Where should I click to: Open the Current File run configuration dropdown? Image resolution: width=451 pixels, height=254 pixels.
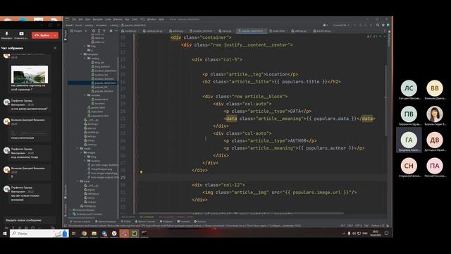[341, 25]
